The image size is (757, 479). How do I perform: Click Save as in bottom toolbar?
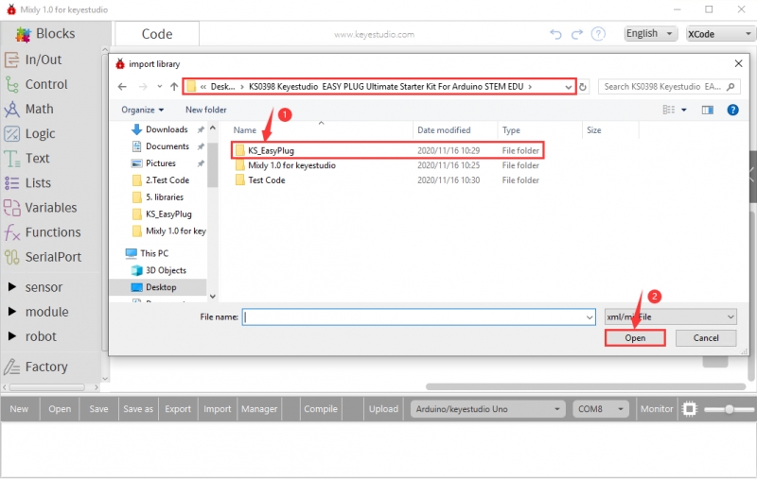coord(138,409)
